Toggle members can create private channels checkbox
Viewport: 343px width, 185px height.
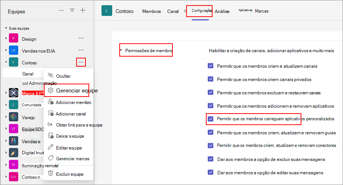(211, 80)
